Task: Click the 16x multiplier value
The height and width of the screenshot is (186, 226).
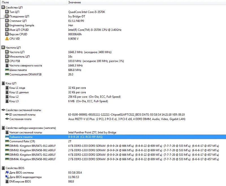Action: point(70,57)
